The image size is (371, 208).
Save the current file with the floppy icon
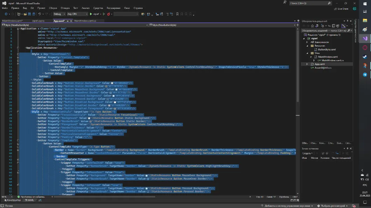coord(29,14)
